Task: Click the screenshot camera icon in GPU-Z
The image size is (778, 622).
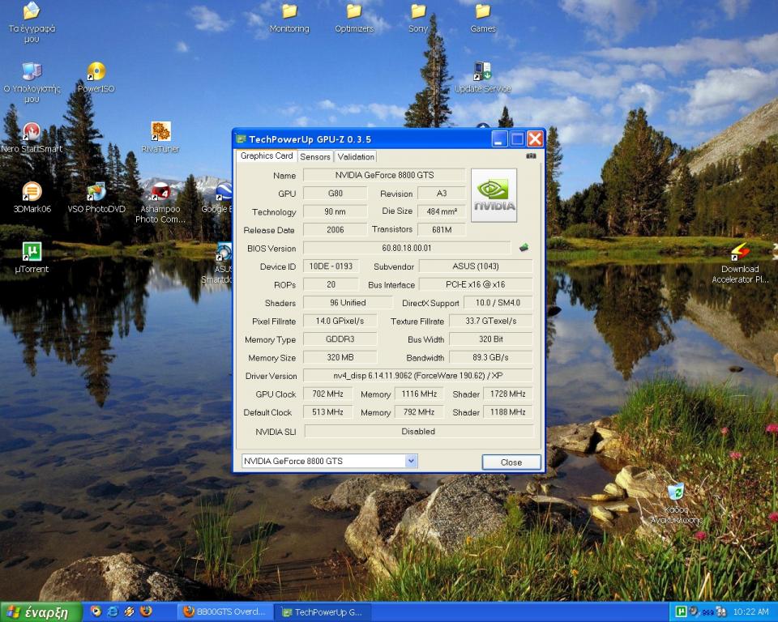Action: (x=531, y=155)
